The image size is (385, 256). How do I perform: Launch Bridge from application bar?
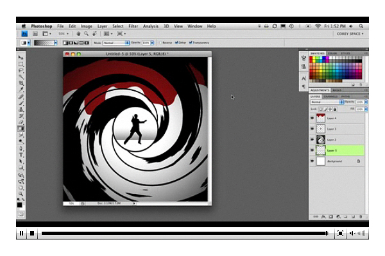(x=35, y=33)
